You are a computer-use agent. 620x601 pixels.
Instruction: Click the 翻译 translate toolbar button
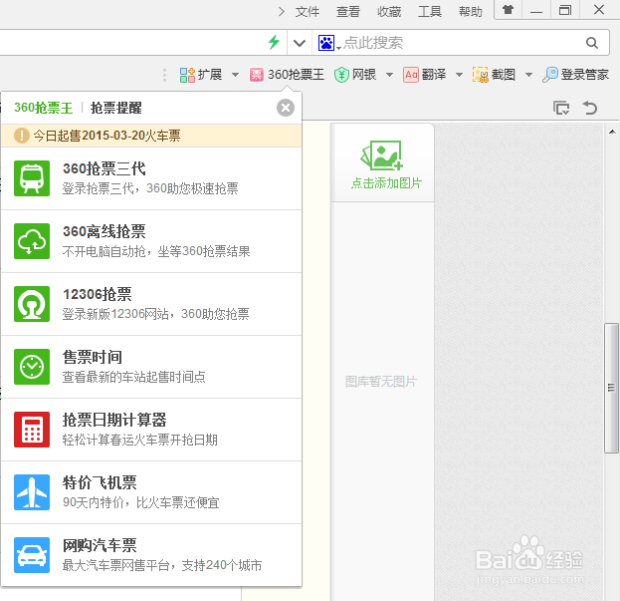424,75
